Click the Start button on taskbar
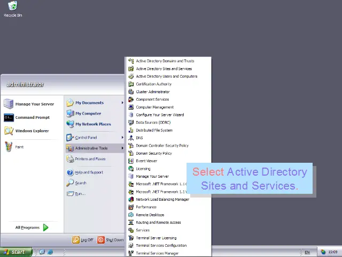Screen dimensions: 342x257 coord(16,252)
